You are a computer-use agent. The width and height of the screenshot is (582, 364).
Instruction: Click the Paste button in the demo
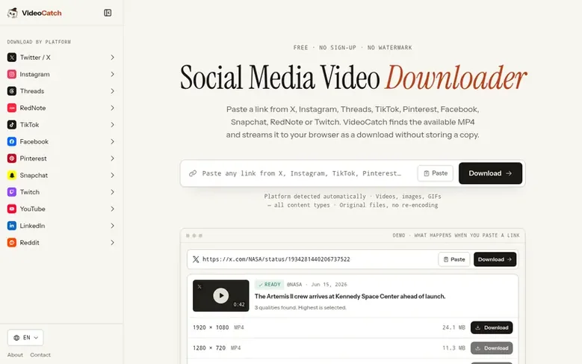[x=454, y=259]
